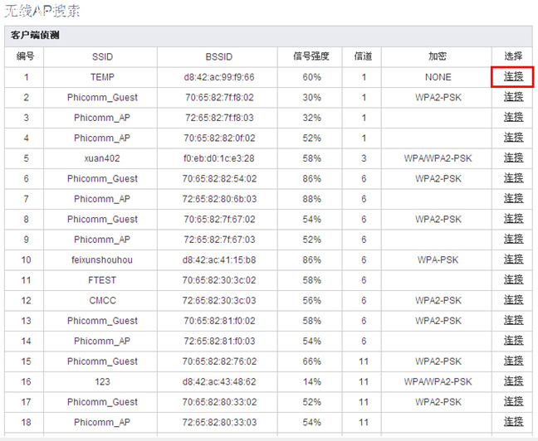
Task: Click 连接 link in row number 18
Action: [x=513, y=422]
